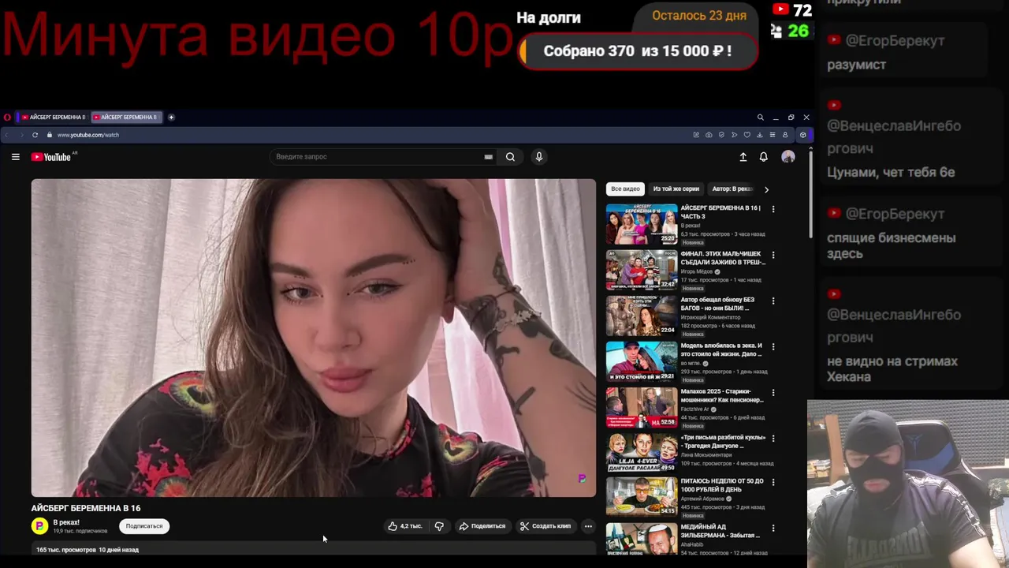Open «Играющий Комментатор» channel link
Image resolution: width=1009 pixels, height=568 pixels.
710,317
